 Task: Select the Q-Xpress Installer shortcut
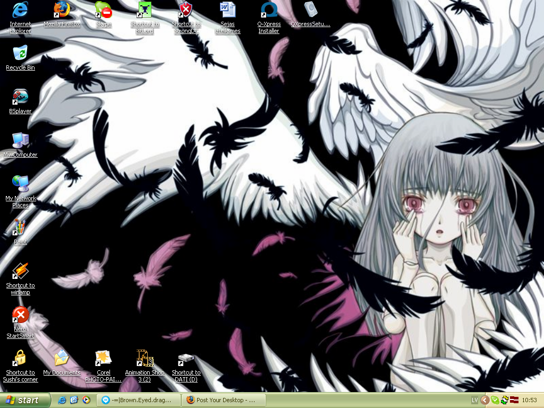click(x=269, y=18)
